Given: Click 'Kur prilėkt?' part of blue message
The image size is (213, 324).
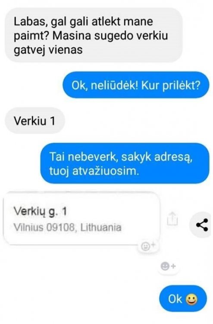Looking at the screenshot, I should (171, 86).
